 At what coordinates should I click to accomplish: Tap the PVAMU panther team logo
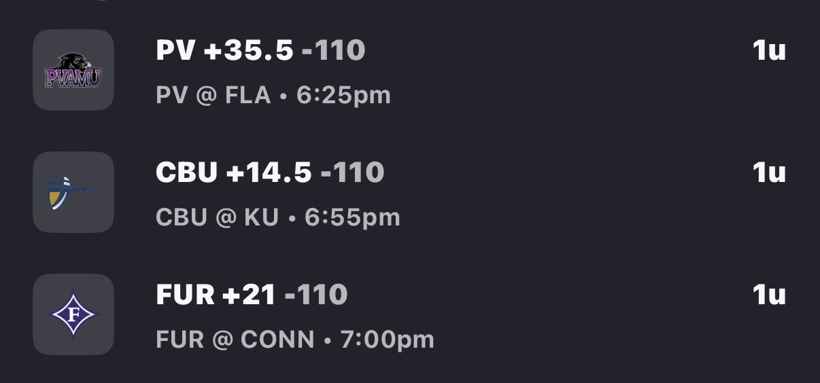pyautogui.click(x=73, y=70)
